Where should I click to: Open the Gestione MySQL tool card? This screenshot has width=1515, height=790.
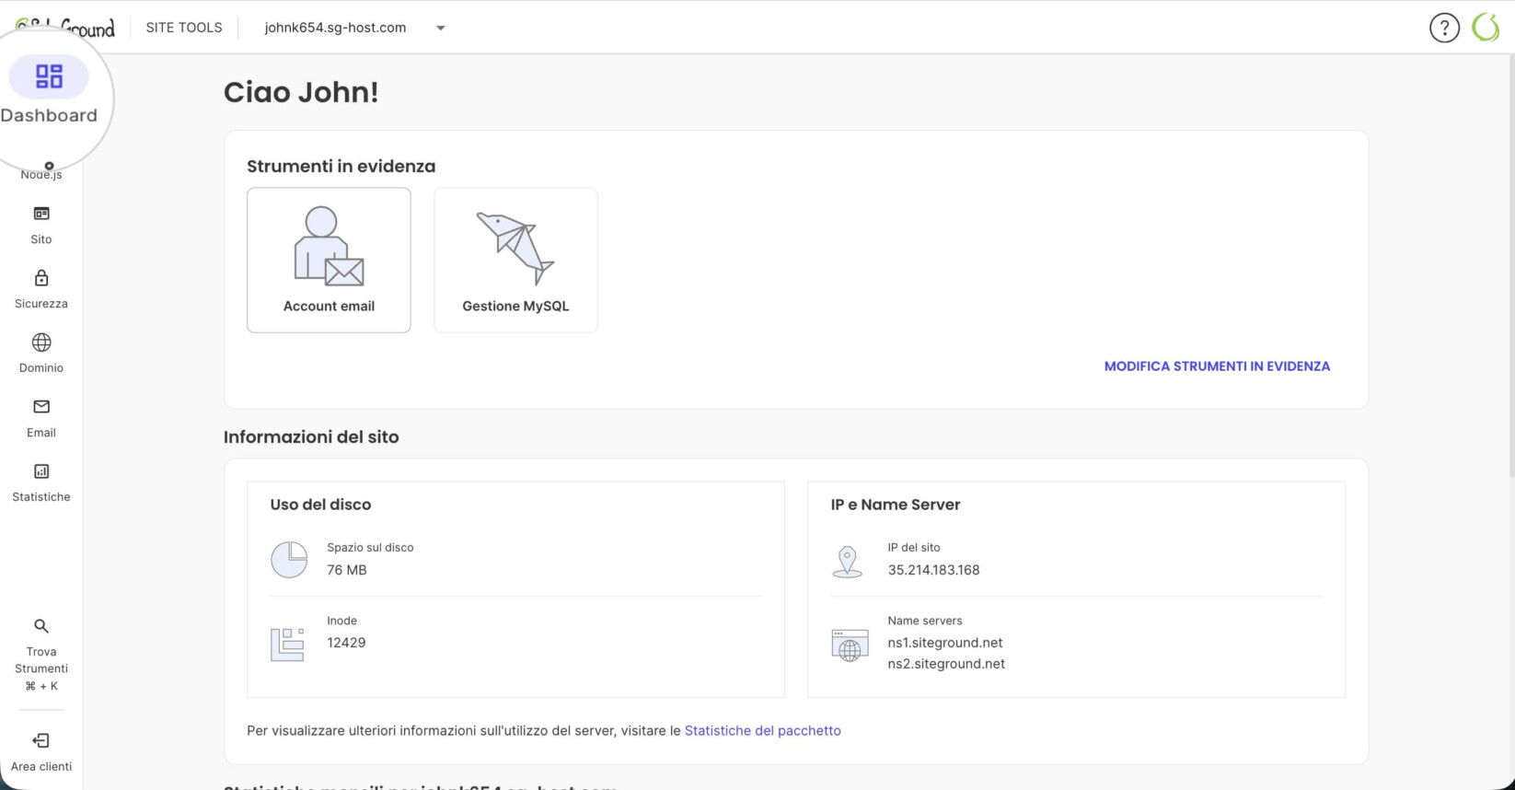coord(515,260)
